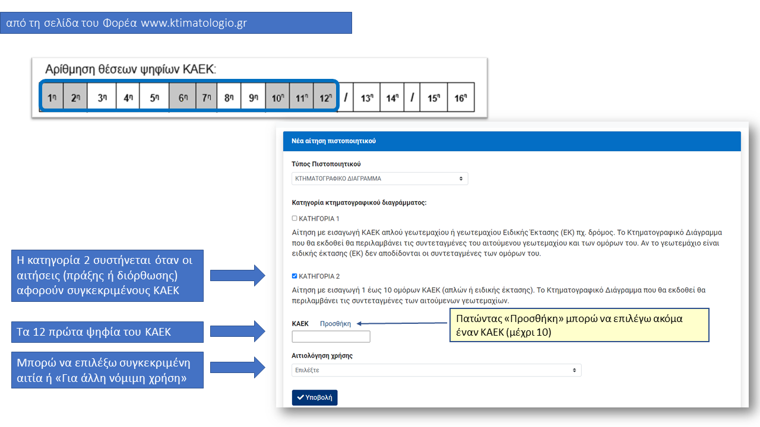Click the Προσθήκη link next to KAEK
Viewport: 760px width, 427px height.
[x=335, y=324]
